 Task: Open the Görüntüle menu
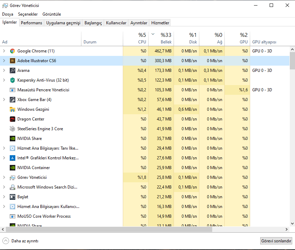52,14
